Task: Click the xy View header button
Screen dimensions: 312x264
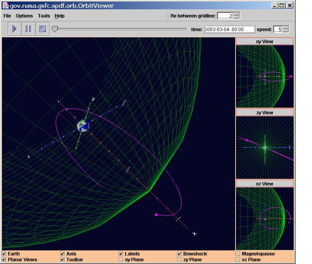Action: click(264, 41)
